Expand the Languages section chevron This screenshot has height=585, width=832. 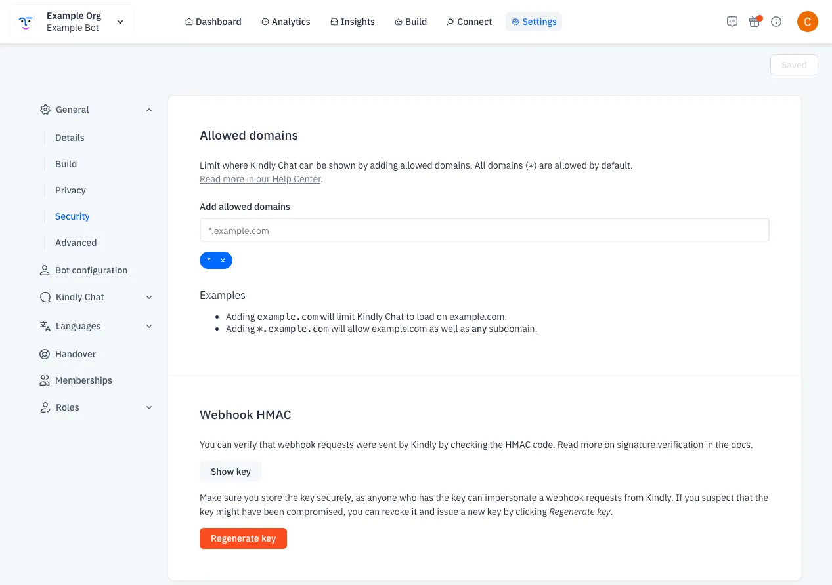149,327
